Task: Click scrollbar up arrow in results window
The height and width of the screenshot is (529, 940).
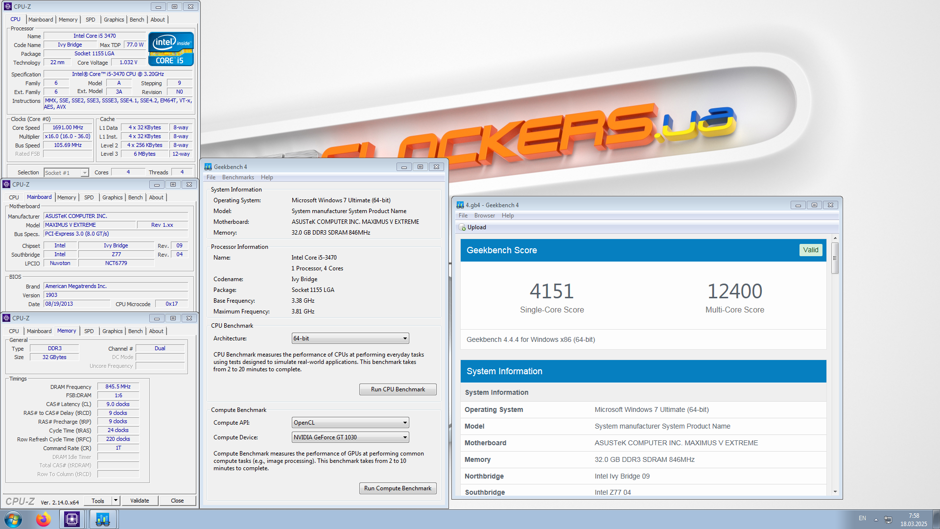Action: (835, 239)
